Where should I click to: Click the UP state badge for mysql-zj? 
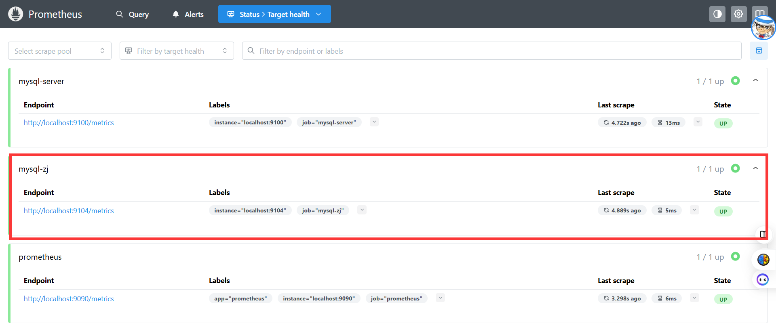tap(723, 212)
